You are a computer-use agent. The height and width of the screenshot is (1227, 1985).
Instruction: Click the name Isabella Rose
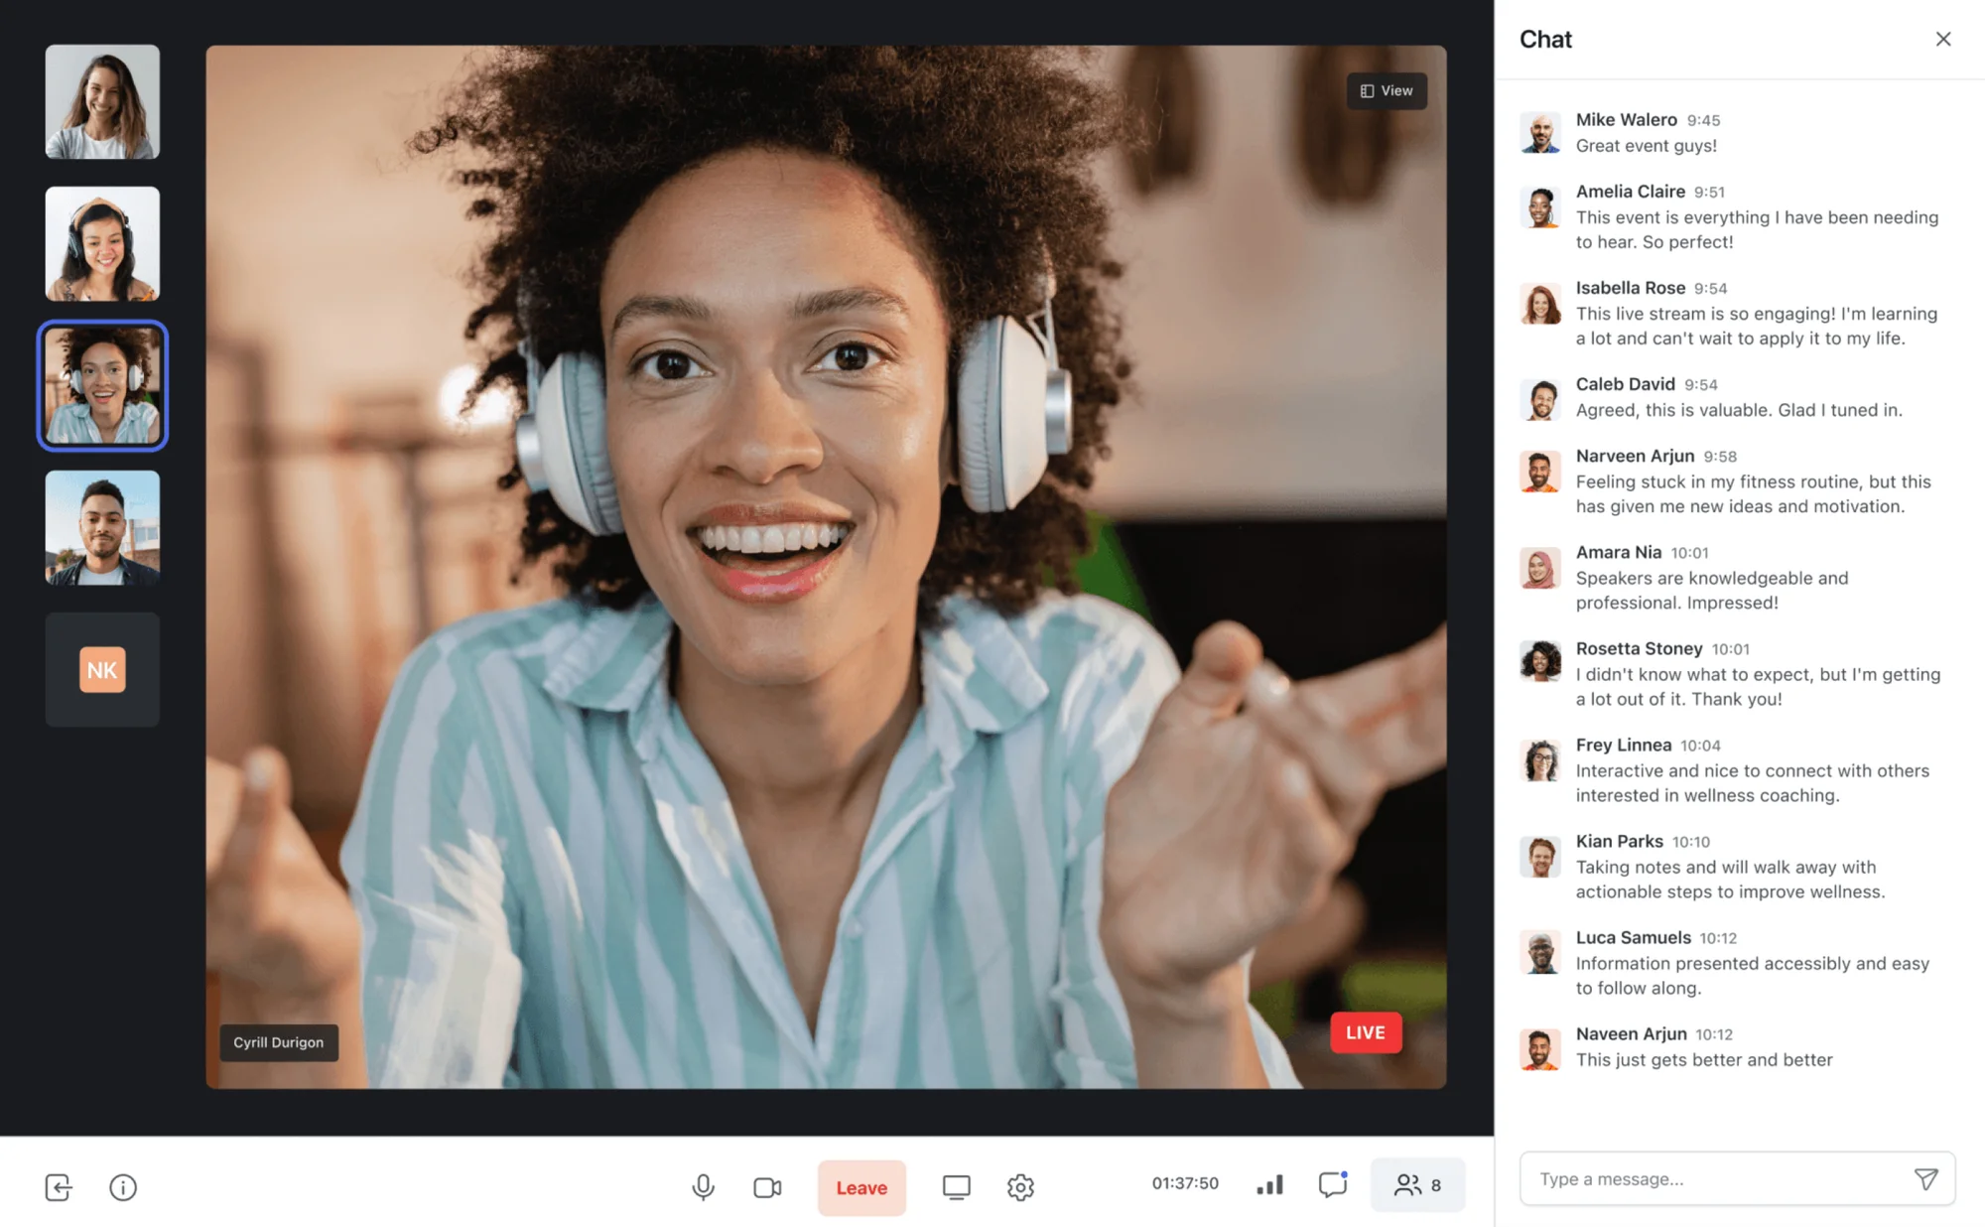pos(1631,287)
